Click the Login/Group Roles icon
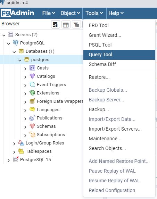157x199 pixels. 21,143
